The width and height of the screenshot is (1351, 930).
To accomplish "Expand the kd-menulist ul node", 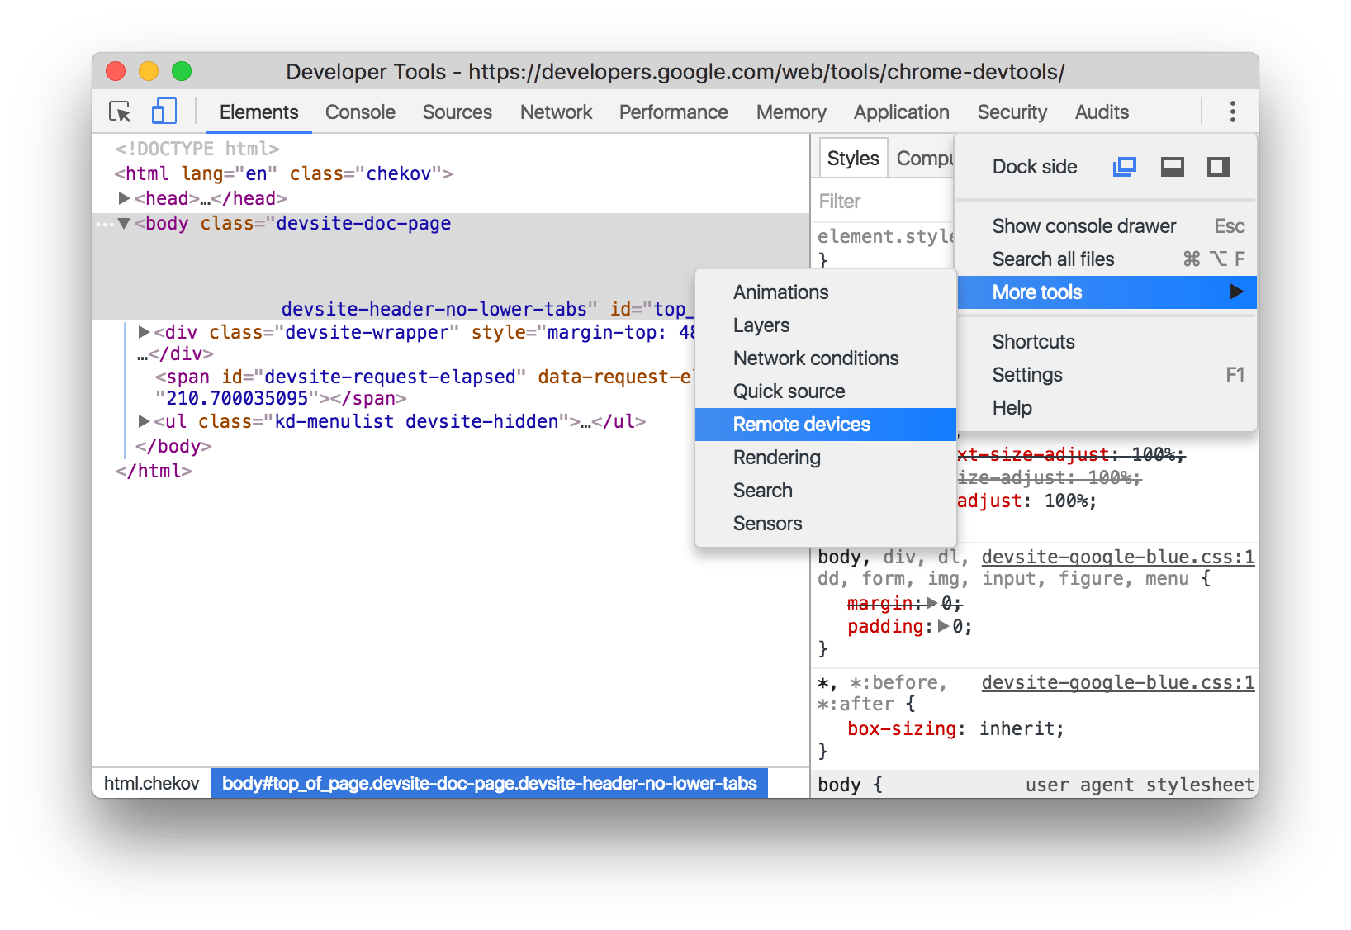I will 143,421.
